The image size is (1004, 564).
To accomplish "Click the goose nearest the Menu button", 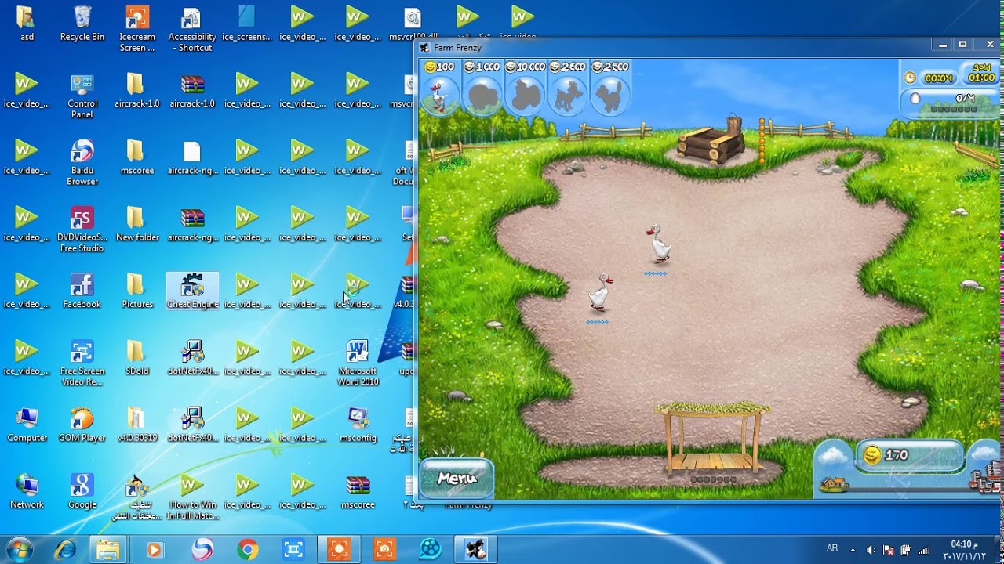I will 600,292.
